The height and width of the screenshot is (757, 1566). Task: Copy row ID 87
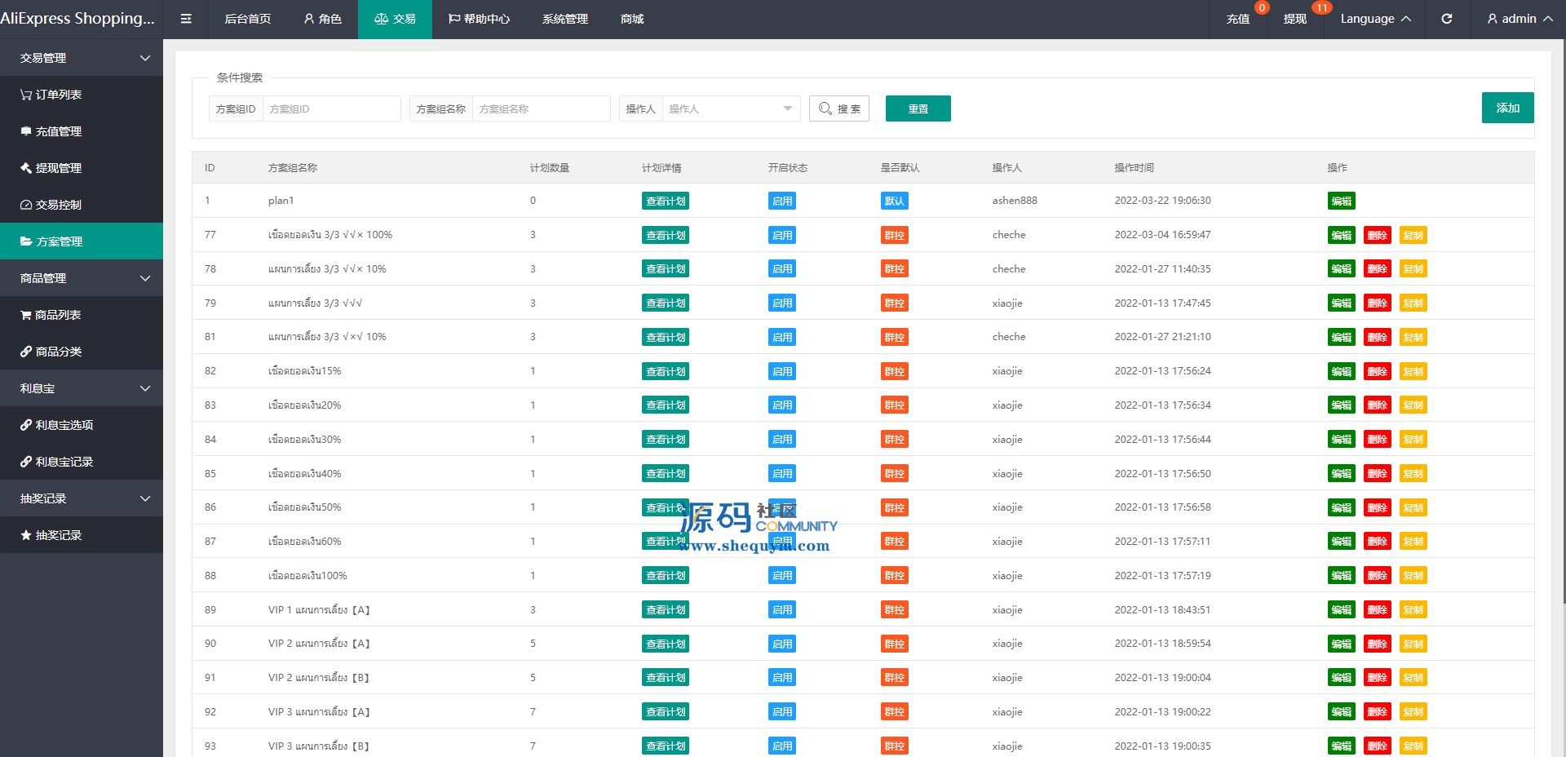coord(1413,541)
